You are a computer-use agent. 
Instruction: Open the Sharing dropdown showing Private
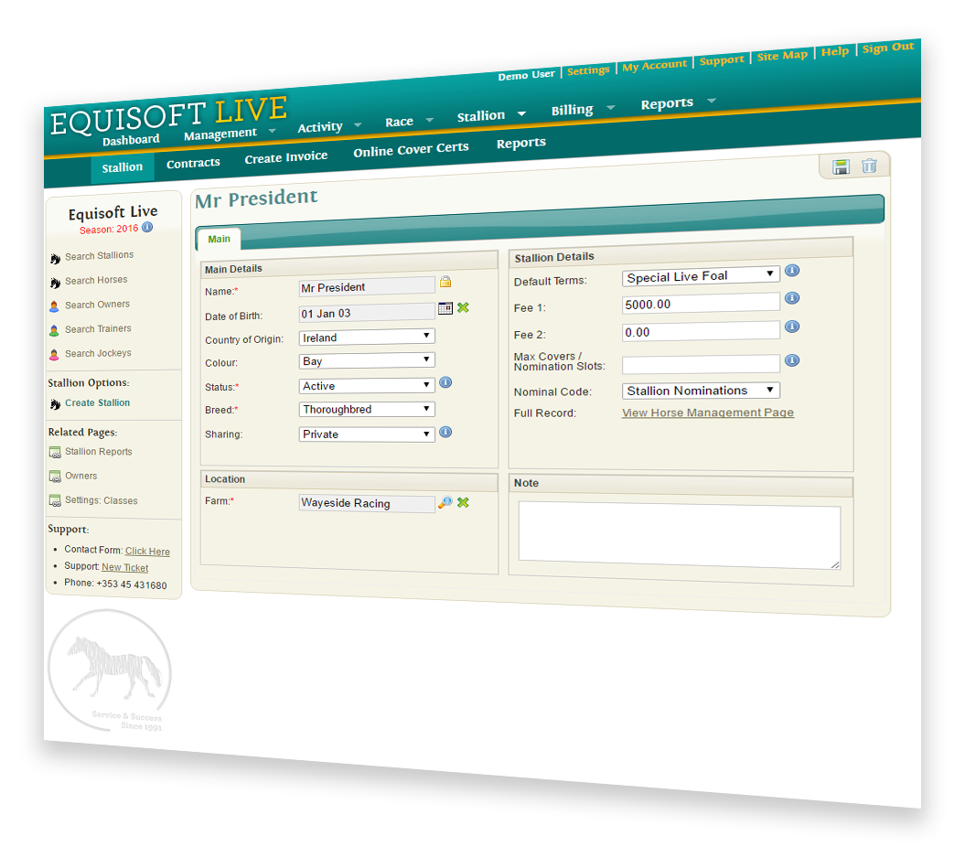pyautogui.click(x=367, y=434)
